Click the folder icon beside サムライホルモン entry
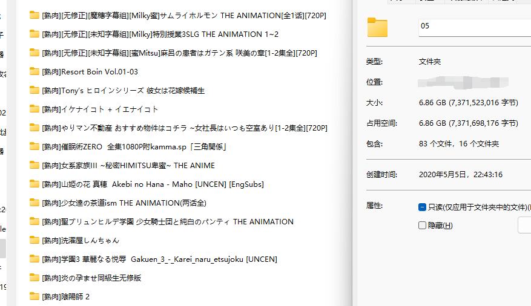Screen dimensions: 531x306 tap(35, 16)
